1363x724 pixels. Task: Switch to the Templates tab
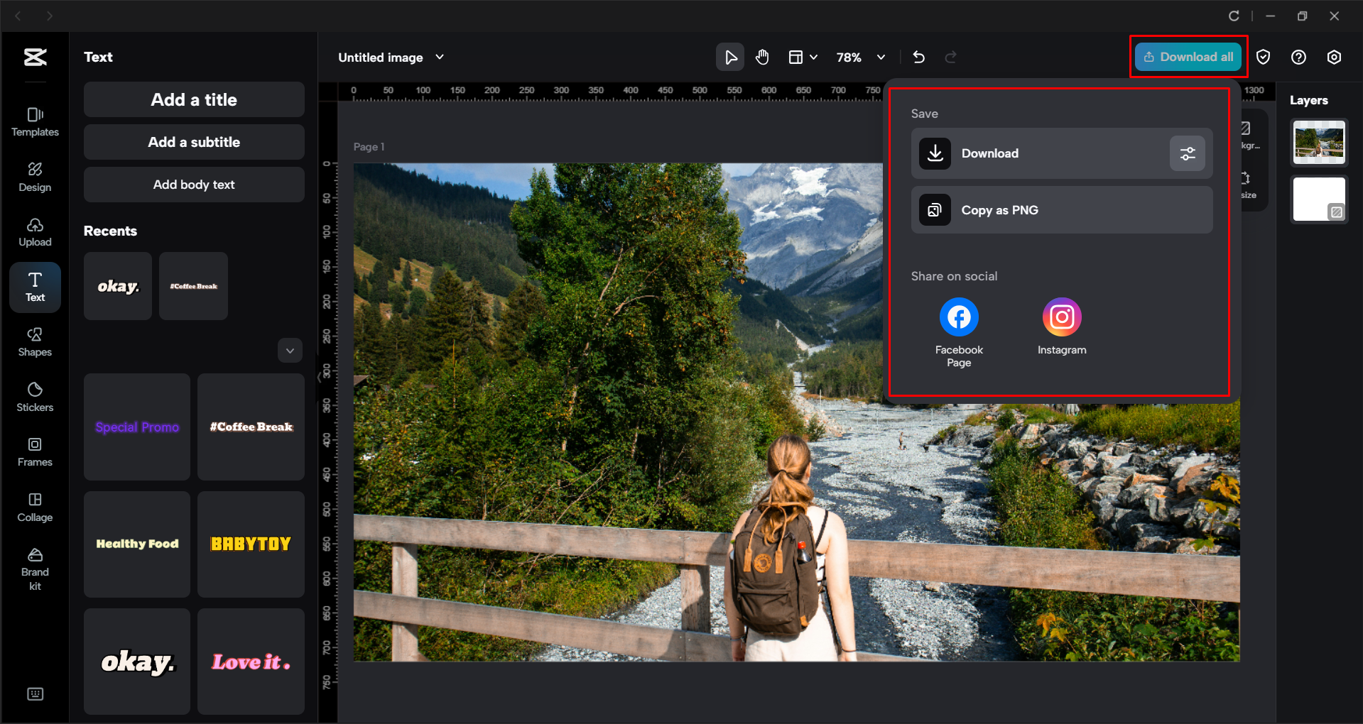(x=34, y=122)
